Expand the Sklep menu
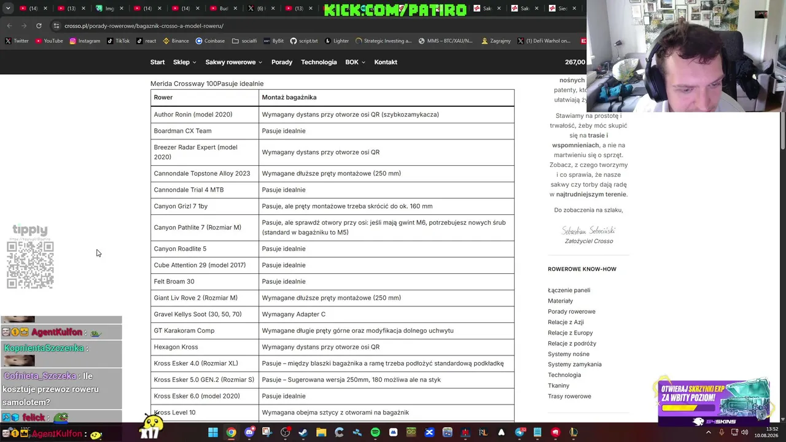786x442 pixels. pos(185,62)
